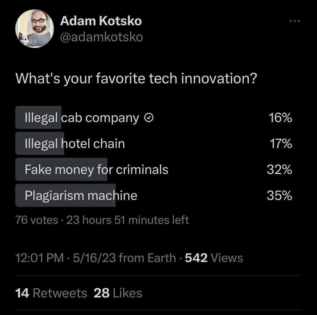Open the @adamkotsko handle link

click(102, 37)
